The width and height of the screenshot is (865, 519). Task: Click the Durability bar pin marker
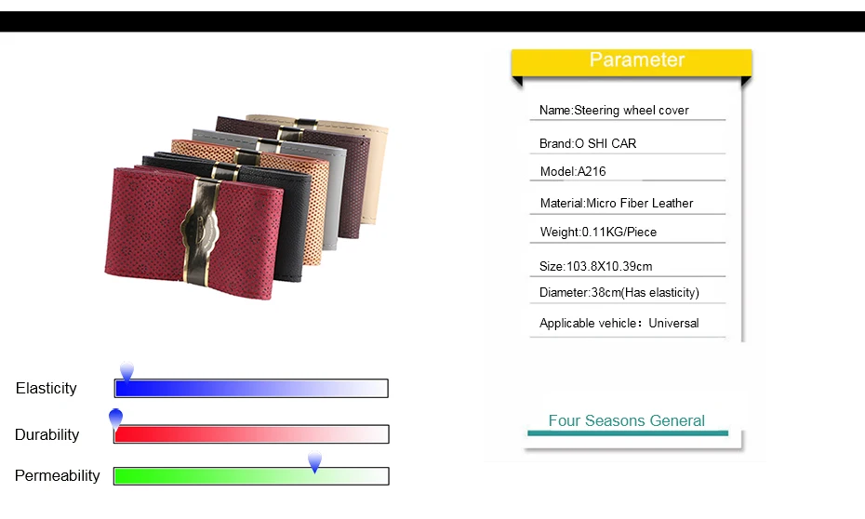coord(116,419)
